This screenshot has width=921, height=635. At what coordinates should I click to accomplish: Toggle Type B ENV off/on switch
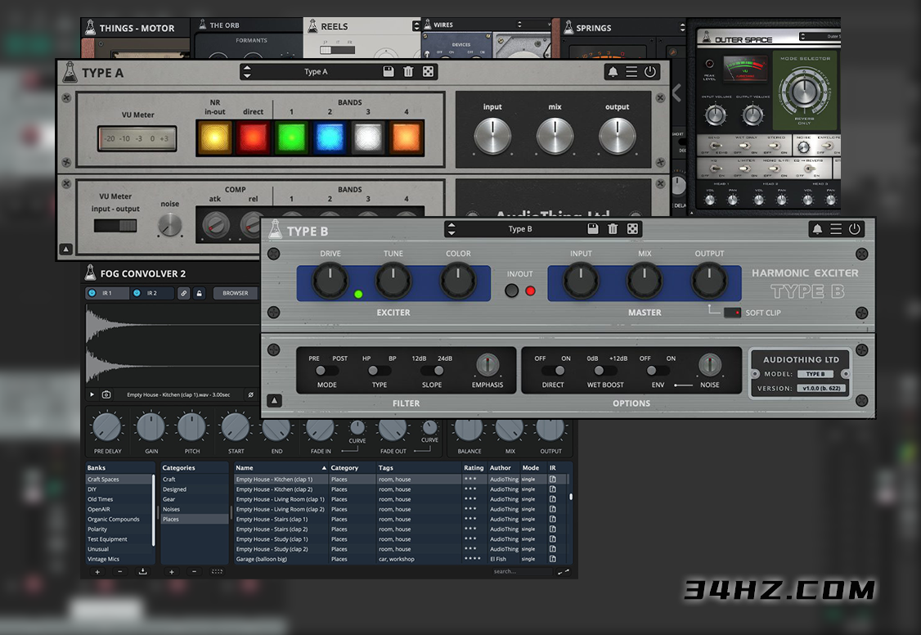point(658,371)
